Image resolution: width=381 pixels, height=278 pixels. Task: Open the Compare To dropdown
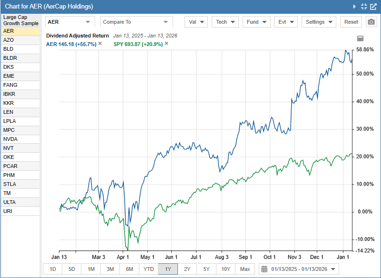[x=136, y=22]
